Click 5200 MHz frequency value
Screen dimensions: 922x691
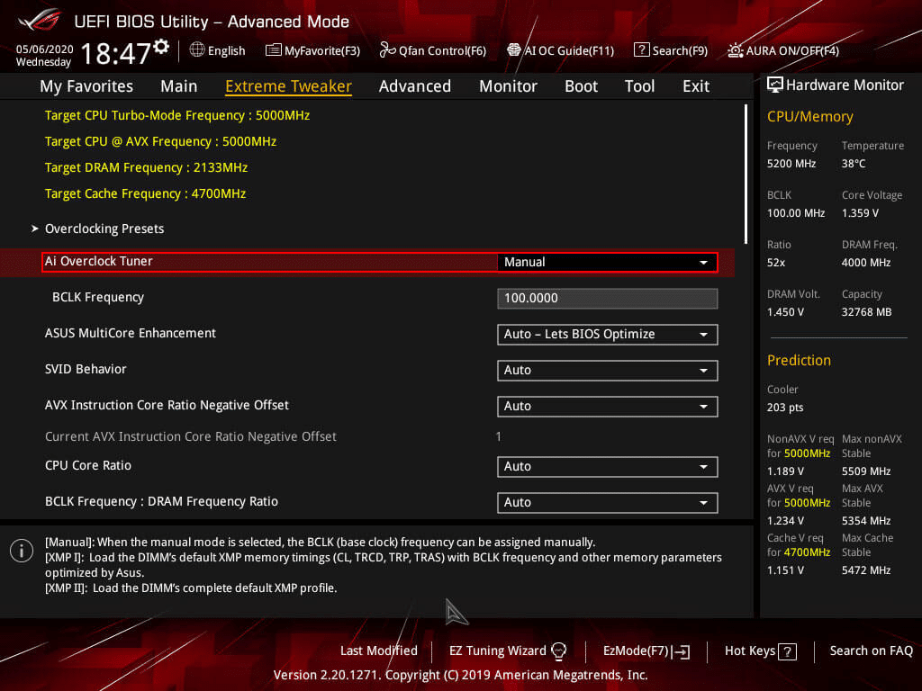click(791, 164)
